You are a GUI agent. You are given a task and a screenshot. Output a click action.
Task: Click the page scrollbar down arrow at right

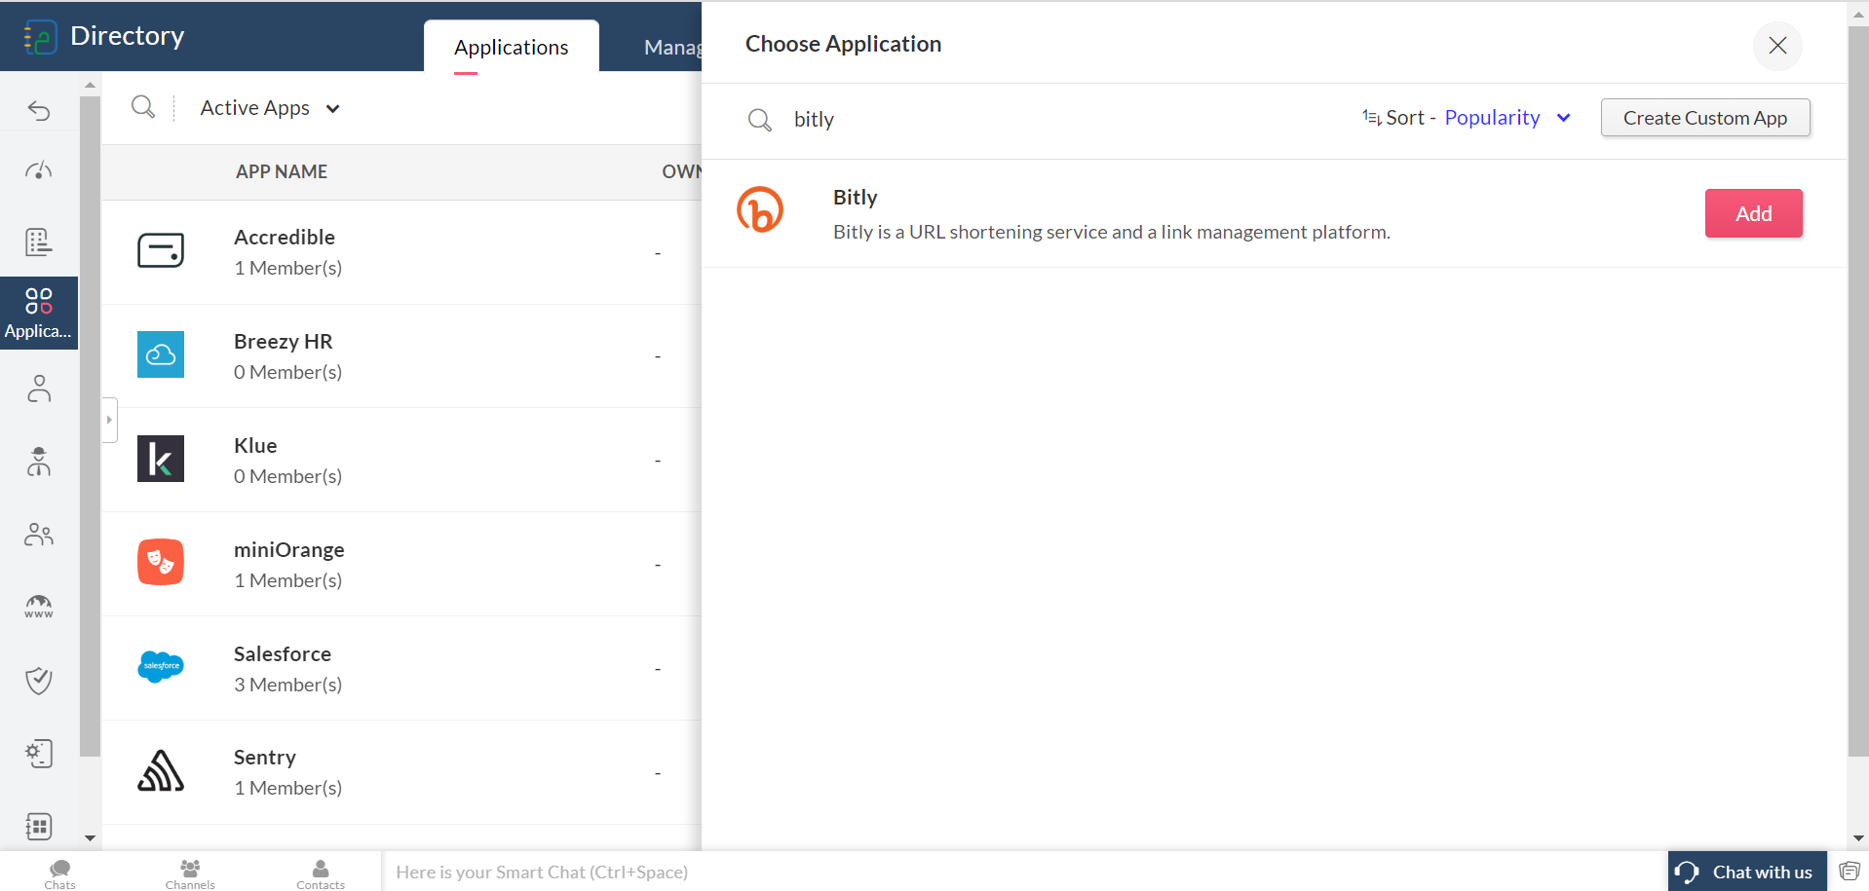click(x=1858, y=838)
